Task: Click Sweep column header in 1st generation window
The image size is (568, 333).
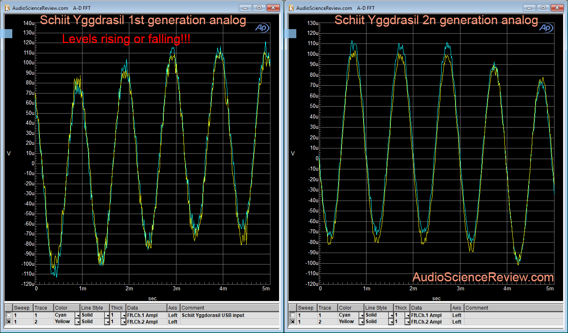Action: tap(23, 308)
